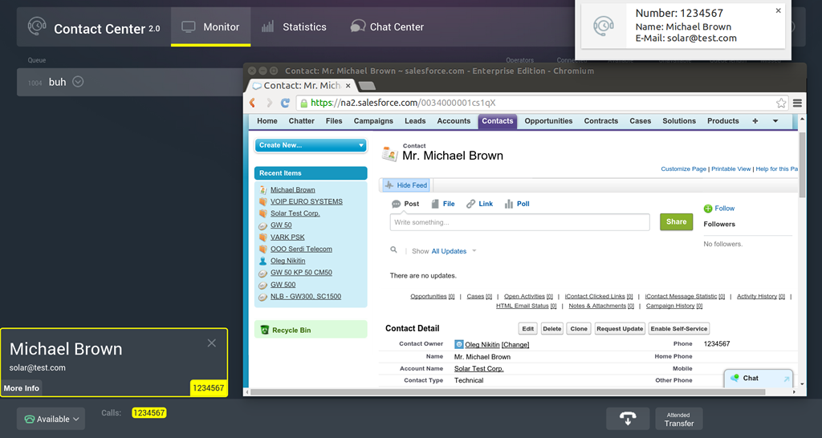This screenshot has width=822, height=438.
Task: Open the Create New... dropdown
Action: (x=311, y=145)
